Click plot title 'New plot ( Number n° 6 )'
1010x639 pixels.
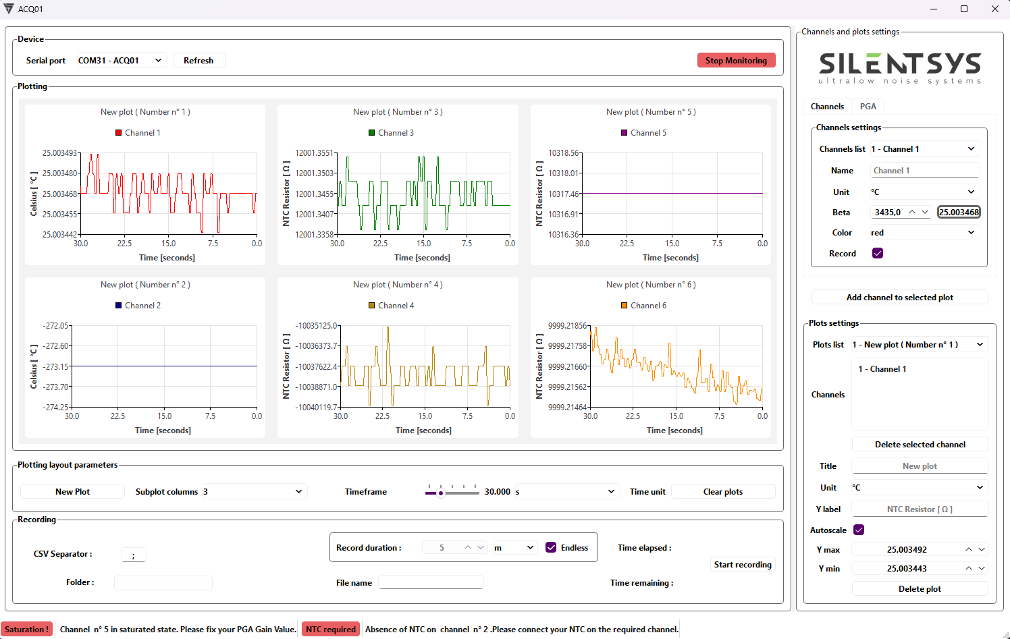coord(651,285)
